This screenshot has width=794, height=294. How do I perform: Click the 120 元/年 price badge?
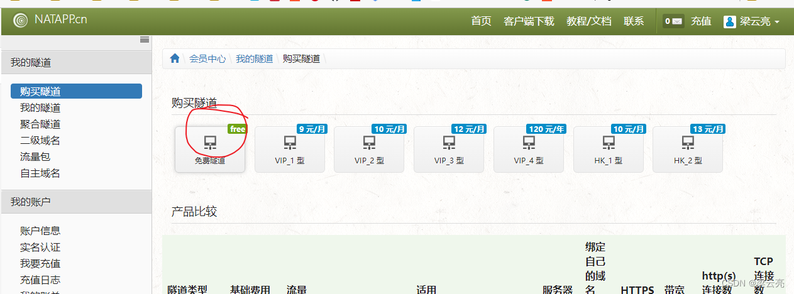(x=546, y=129)
